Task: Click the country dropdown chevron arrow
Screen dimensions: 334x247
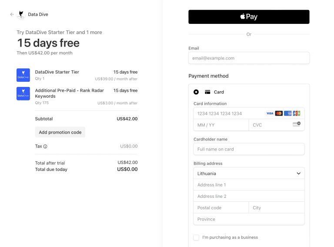Action: click(298, 174)
